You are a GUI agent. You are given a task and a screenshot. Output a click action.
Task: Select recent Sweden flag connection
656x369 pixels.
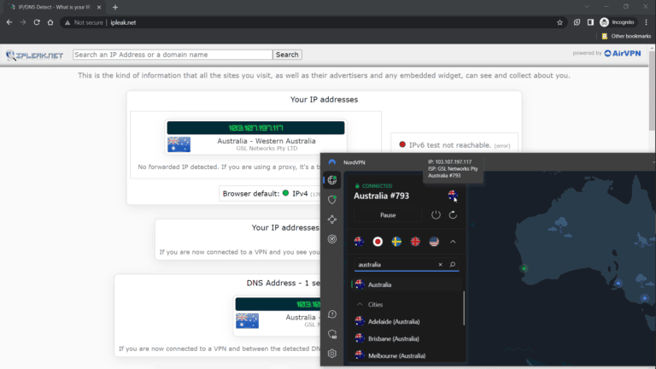tap(396, 242)
